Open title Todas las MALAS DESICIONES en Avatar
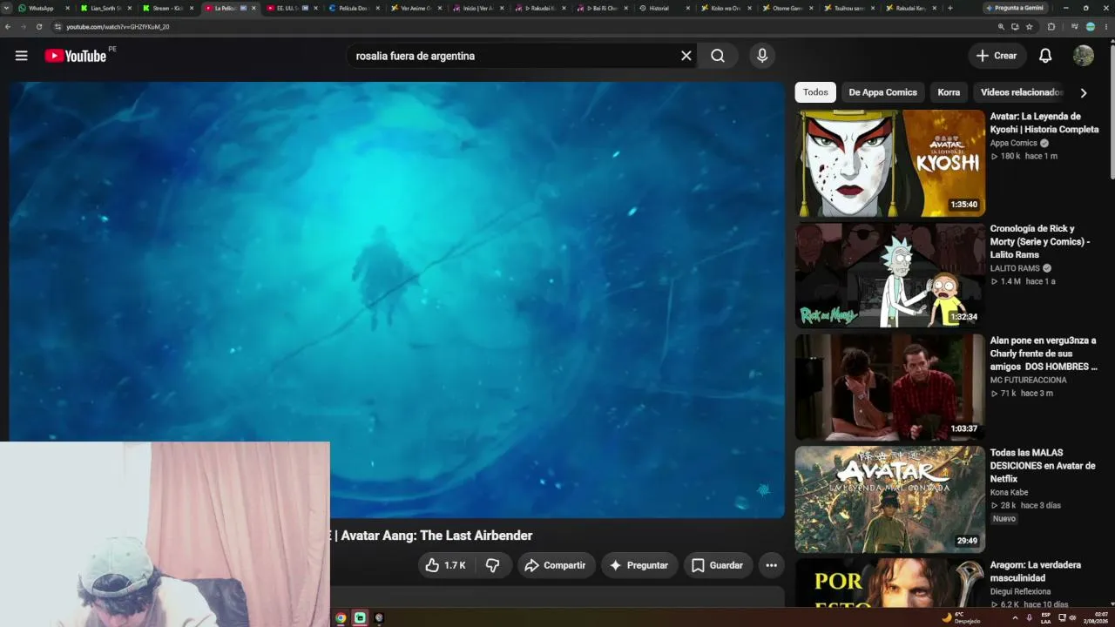1115x627 pixels. [1043, 466]
